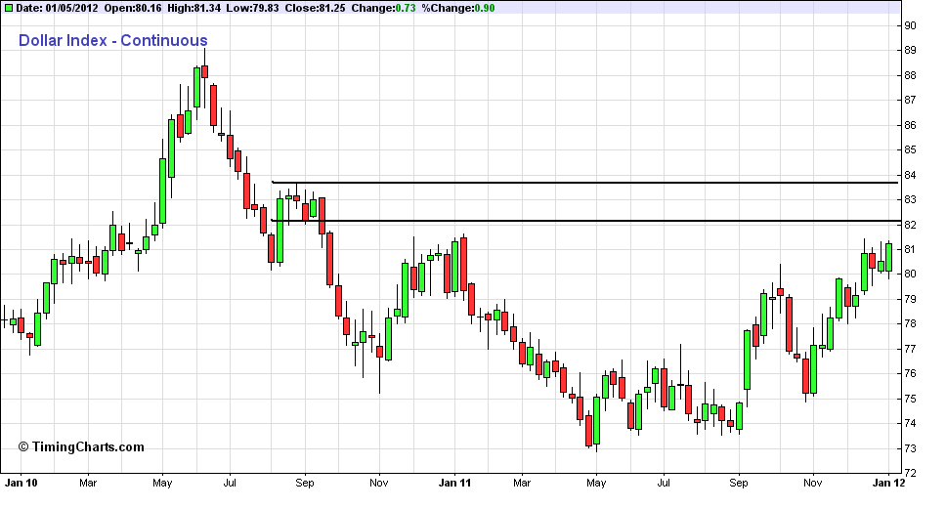Screen dimensions: 946x508
Task: Click the 'Jan 11' date axis label
Action: pos(454,483)
